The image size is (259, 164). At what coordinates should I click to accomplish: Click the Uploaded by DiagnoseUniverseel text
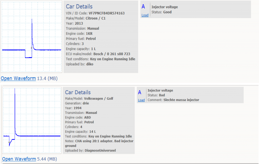(90, 150)
